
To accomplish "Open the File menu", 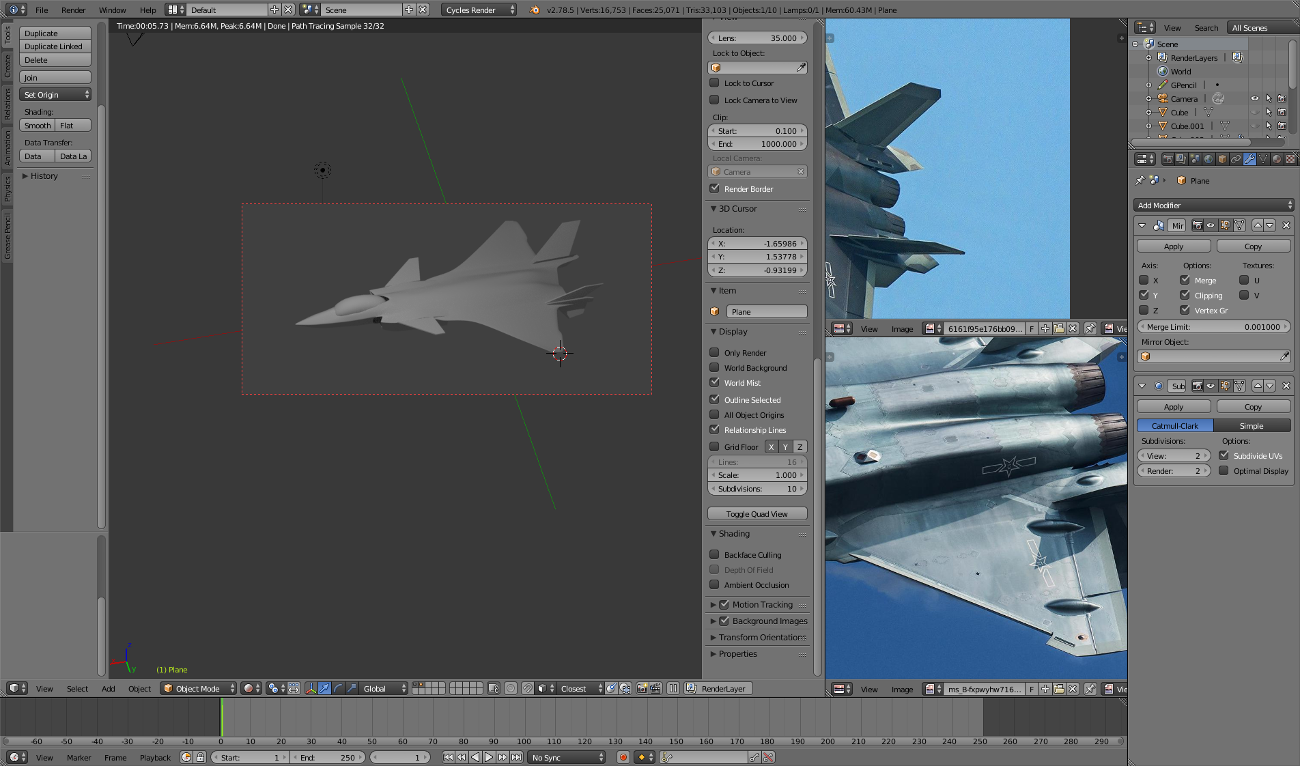I will tap(42, 10).
